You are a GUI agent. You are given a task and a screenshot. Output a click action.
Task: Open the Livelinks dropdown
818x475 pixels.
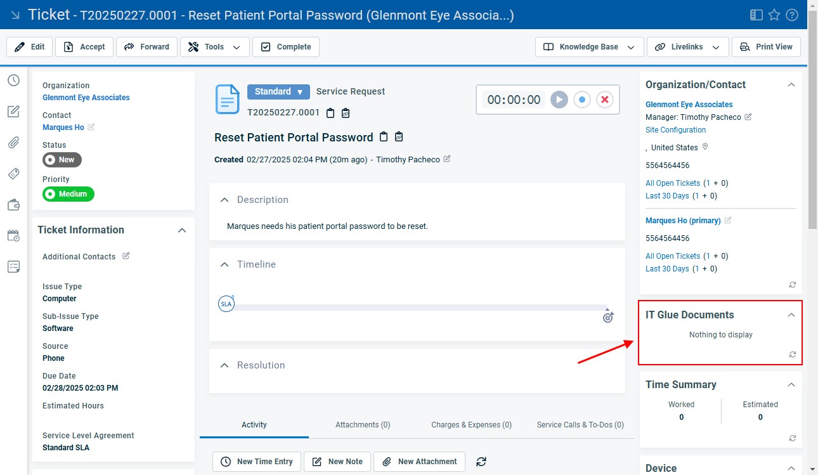coord(688,47)
